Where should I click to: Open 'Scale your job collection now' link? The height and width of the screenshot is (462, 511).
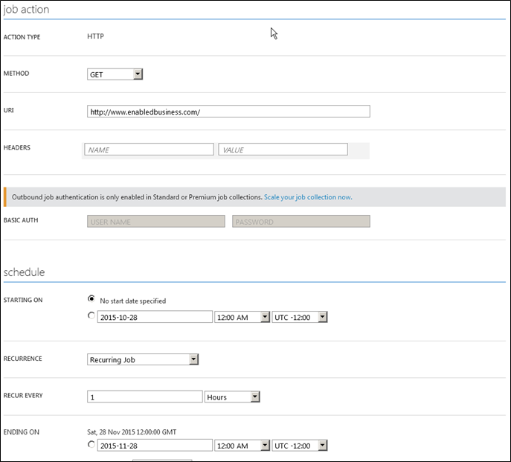(308, 197)
